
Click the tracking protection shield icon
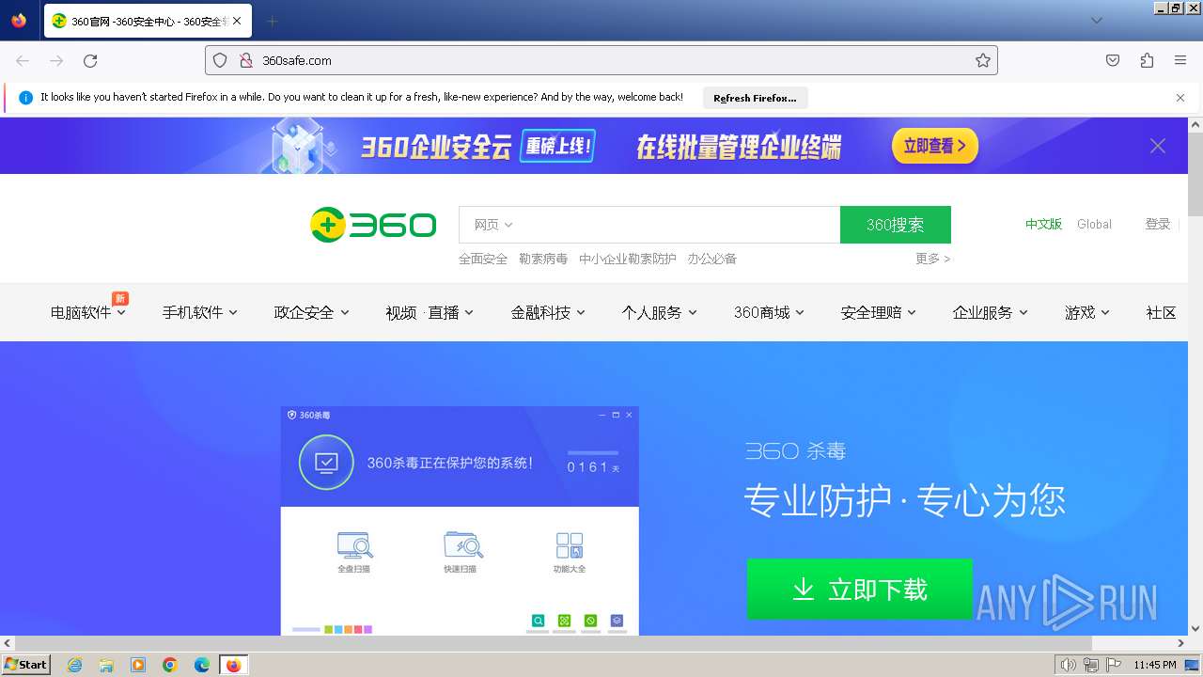[220, 60]
